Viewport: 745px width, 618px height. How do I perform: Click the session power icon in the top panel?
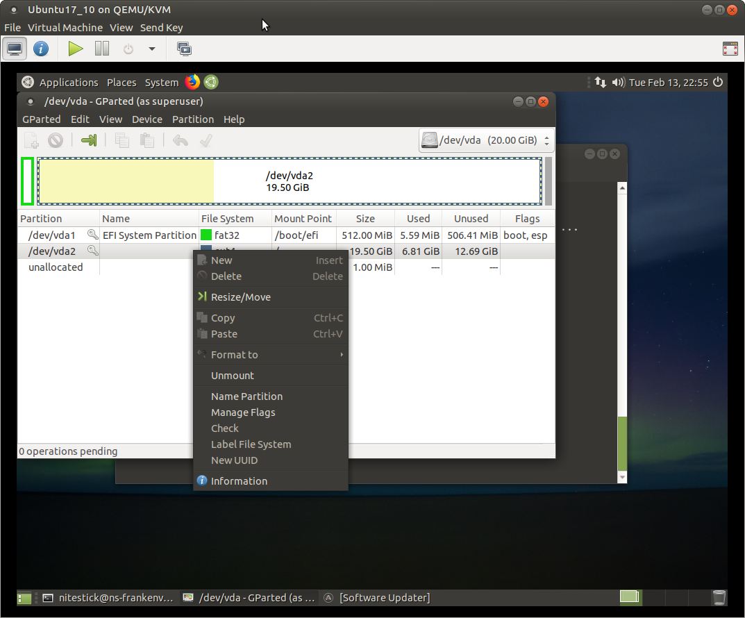coord(718,82)
